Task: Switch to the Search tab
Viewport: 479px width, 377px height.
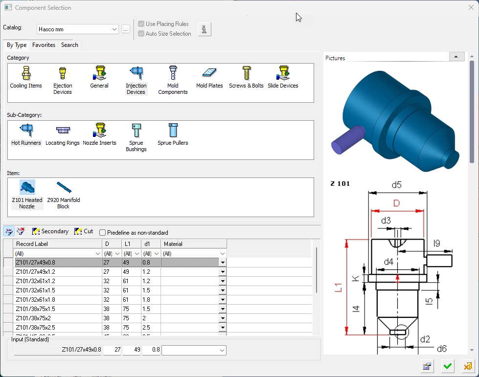Action: (69, 45)
